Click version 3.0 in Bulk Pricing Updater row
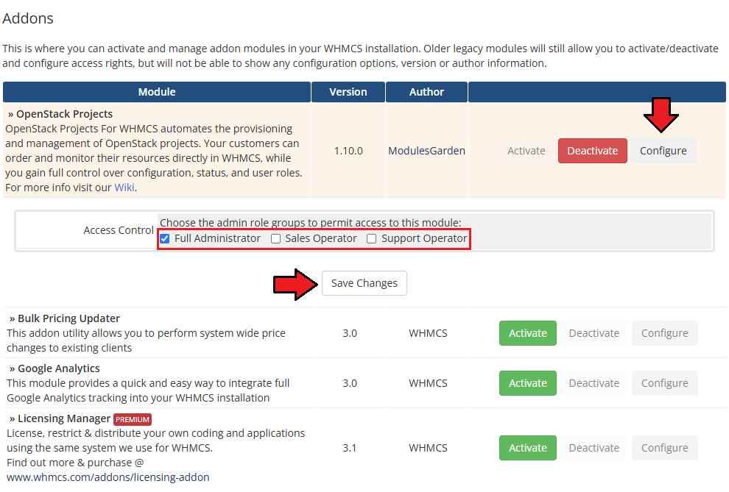This screenshot has width=729, height=492. pos(350,333)
